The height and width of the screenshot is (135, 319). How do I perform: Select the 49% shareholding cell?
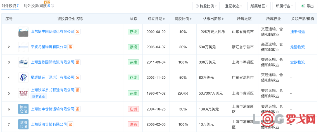183,32
